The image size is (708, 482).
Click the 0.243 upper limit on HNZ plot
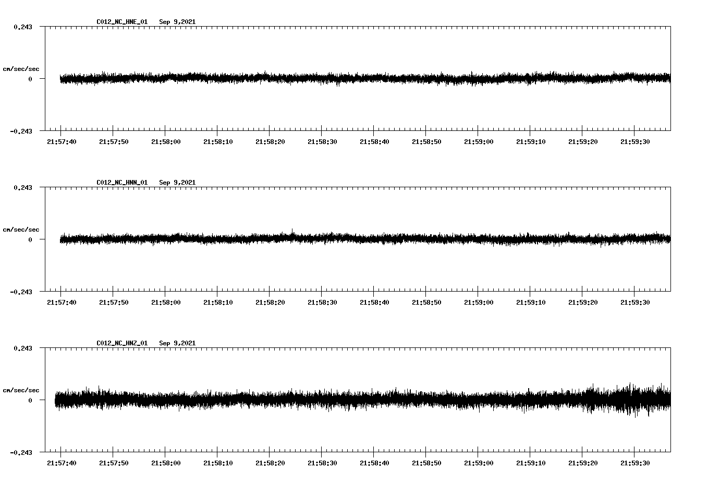22,348
